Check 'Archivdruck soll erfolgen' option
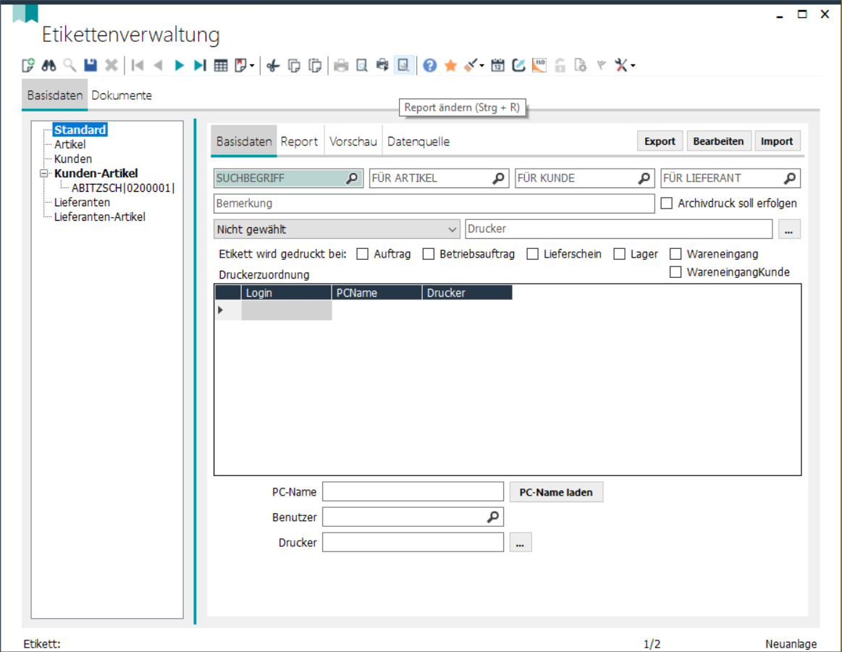Viewport: 842px width, 652px height. [x=667, y=203]
